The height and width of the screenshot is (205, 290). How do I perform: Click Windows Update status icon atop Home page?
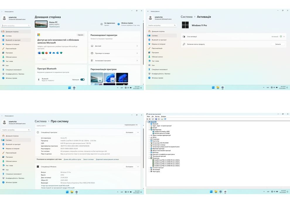[119, 24]
